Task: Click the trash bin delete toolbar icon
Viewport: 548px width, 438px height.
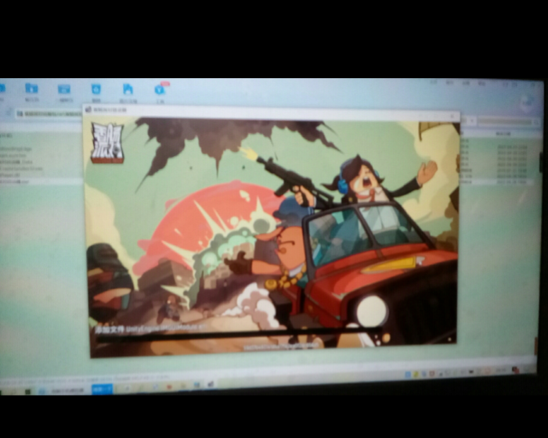Action: (x=96, y=89)
